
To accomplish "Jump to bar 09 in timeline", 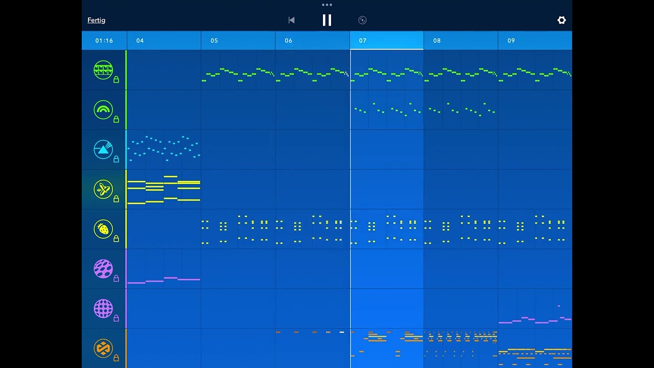I will [x=535, y=40].
